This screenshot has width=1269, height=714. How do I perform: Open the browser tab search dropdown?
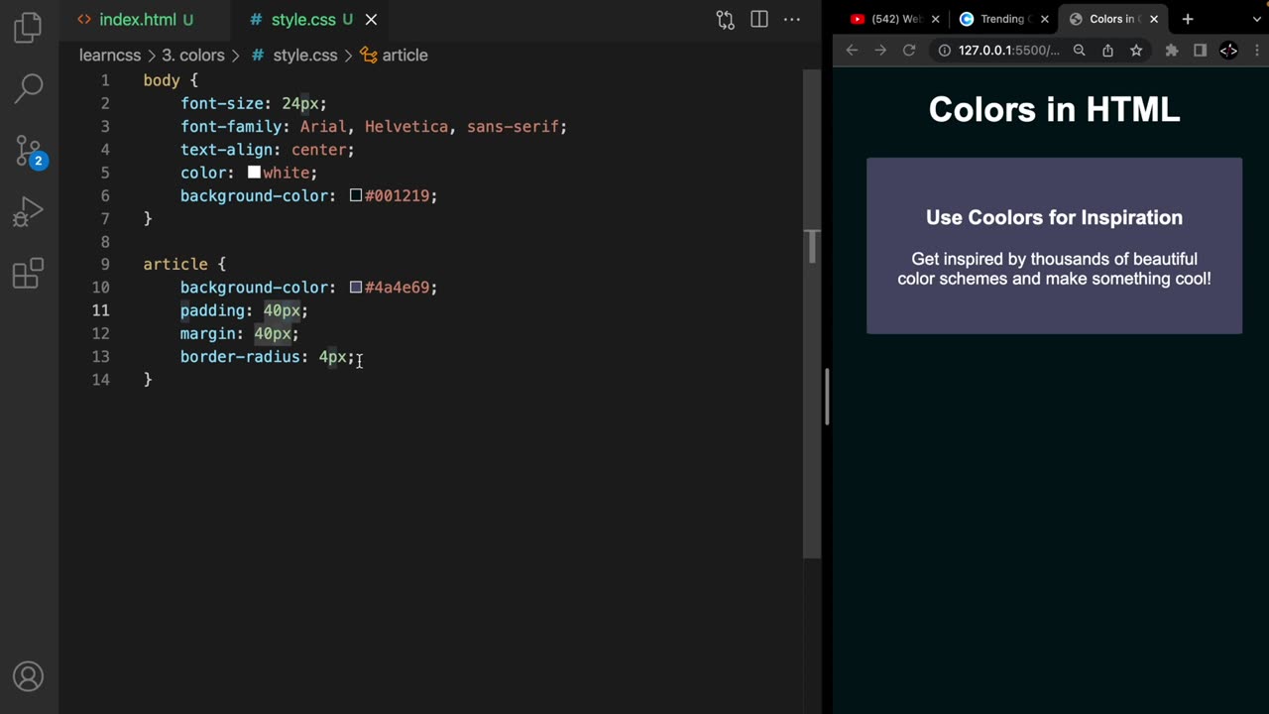click(1257, 19)
